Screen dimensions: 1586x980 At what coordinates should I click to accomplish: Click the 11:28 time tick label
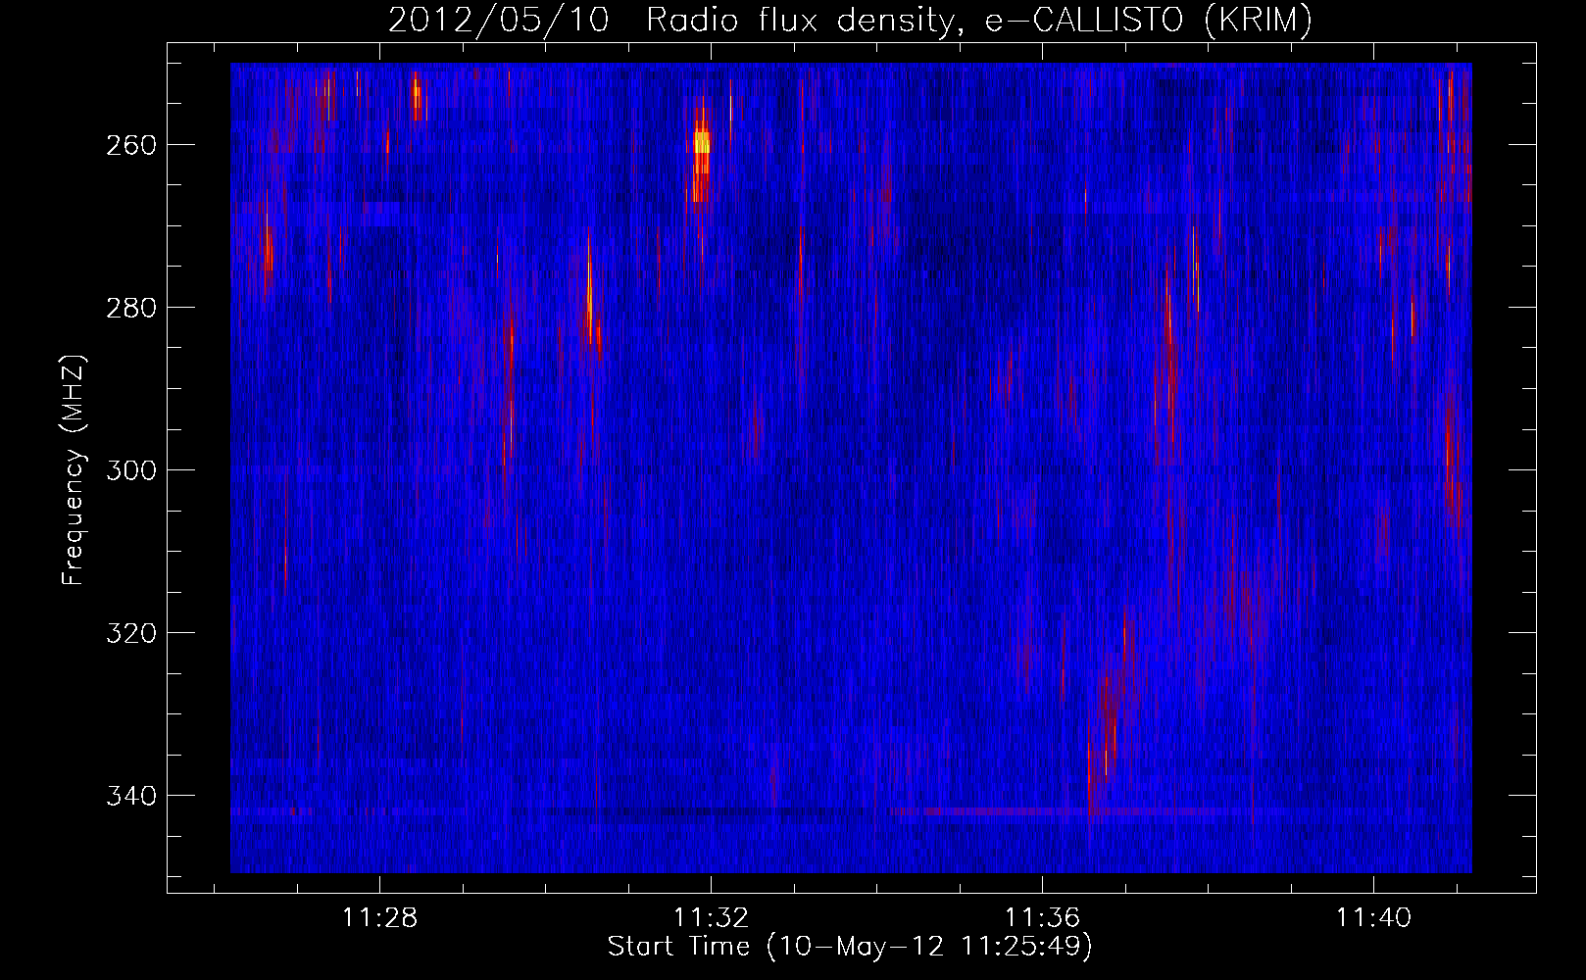[x=379, y=917]
